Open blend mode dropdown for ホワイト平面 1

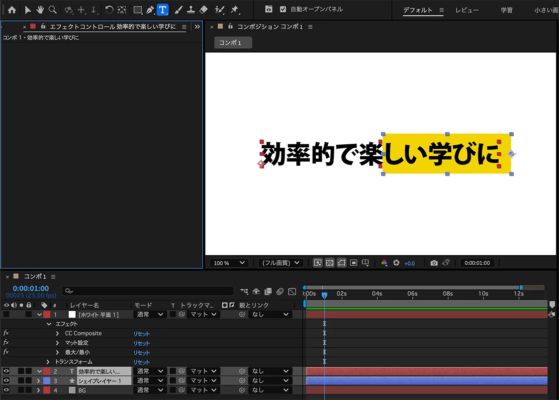click(150, 314)
